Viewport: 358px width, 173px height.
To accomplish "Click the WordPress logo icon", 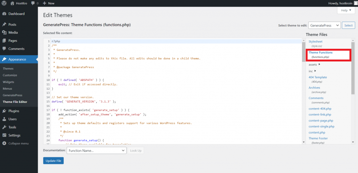I will click(x=4, y=3).
